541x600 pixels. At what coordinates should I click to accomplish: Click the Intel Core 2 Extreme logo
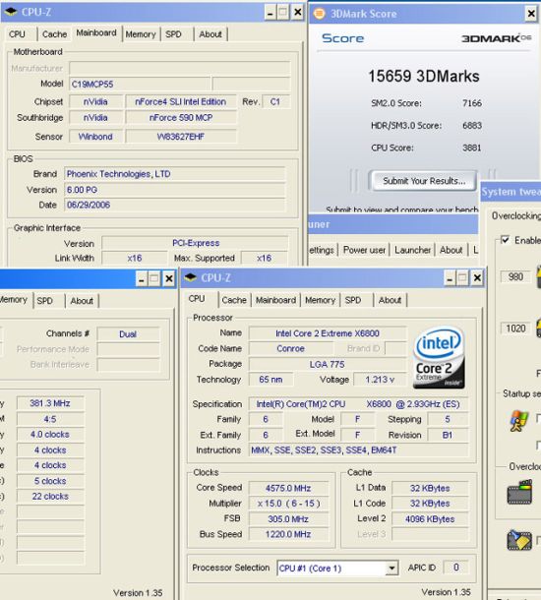coord(439,357)
